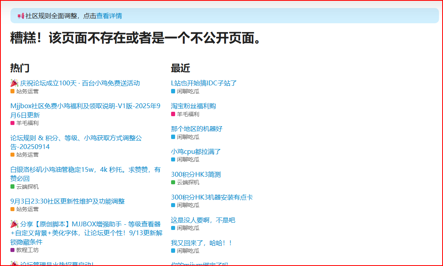The height and width of the screenshot is (266, 443).
Task: Open the topic L站也开始搞IDC子站了
Action: coord(204,83)
